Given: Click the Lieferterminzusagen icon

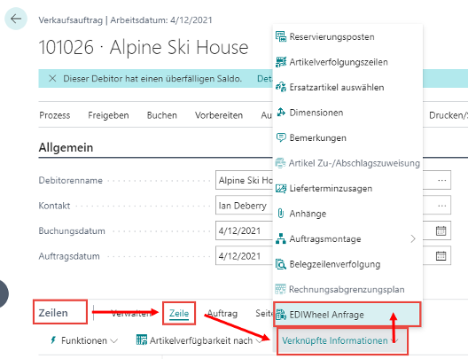Looking at the screenshot, I should click(x=281, y=188).
